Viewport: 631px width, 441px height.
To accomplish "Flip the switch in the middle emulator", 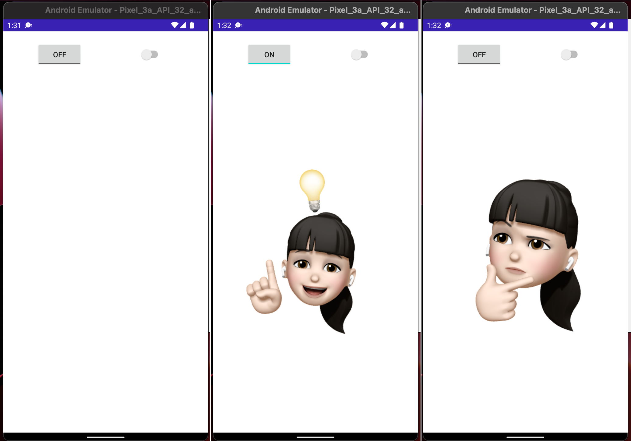I will tap(359, 55).
